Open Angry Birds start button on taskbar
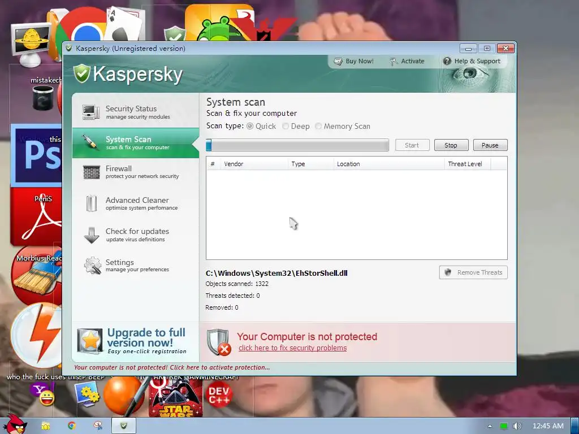The height and width of the screenshot is (434, 579). click(14, 425)
